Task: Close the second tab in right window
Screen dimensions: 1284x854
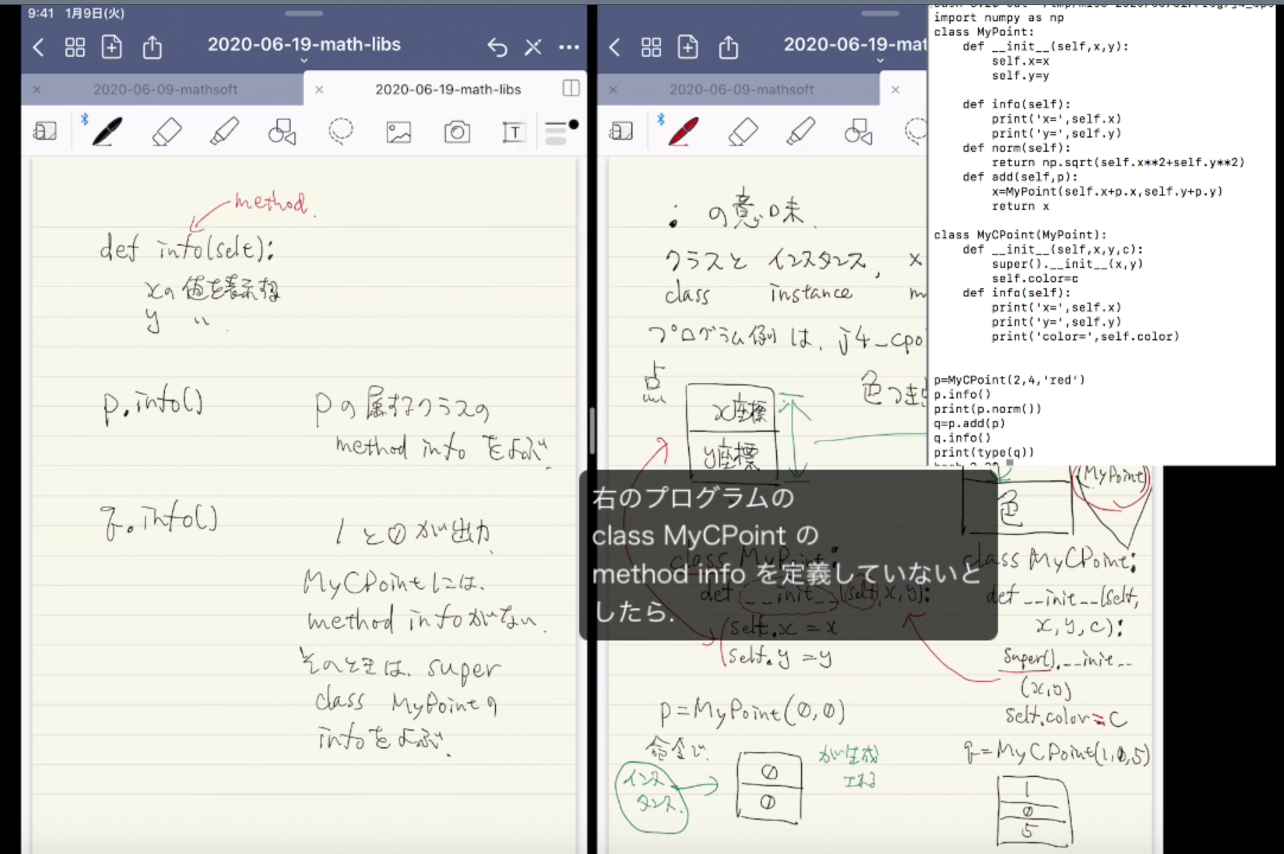Action: 895,90
